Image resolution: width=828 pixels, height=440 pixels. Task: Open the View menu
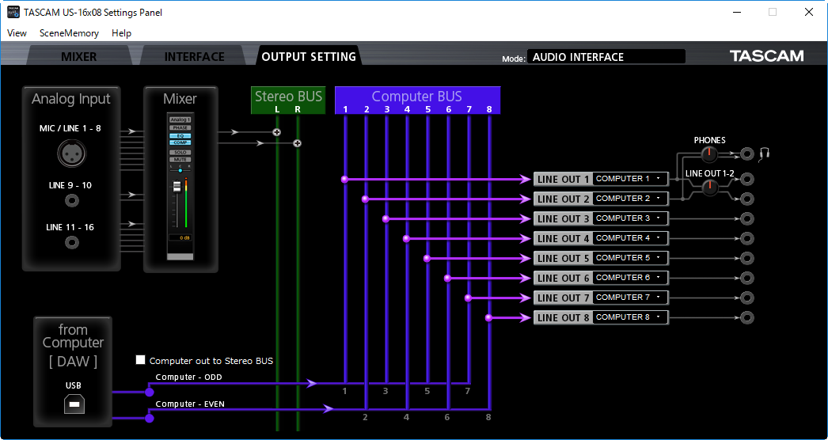tap(17, 32)
